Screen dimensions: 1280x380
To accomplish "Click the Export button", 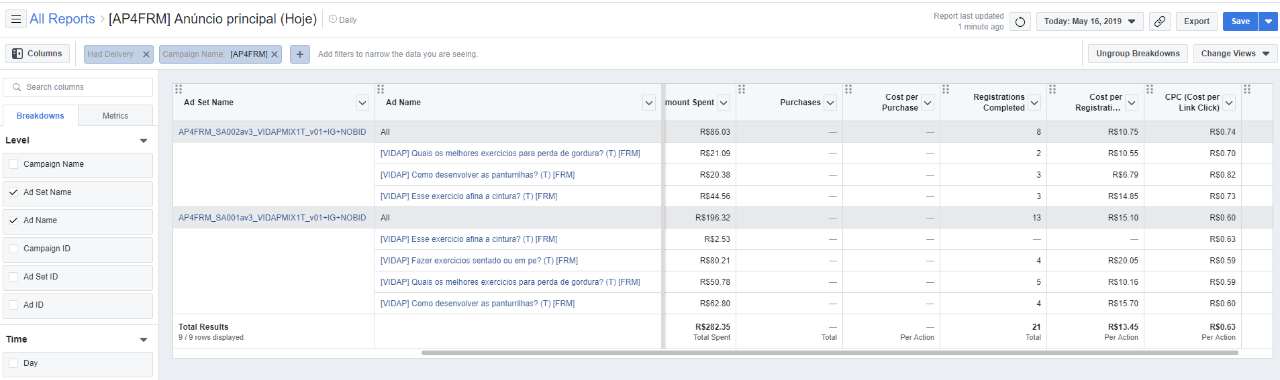I will pyautogui.click(x=1196, y=21).
